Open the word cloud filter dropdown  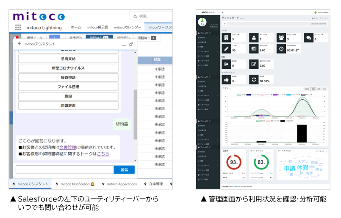321,151
